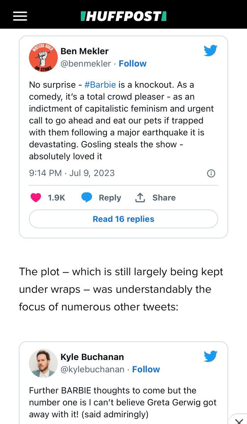
Task: Click Twitter bird icon on Ben Mekler tweet
Action: pos(211,51)
